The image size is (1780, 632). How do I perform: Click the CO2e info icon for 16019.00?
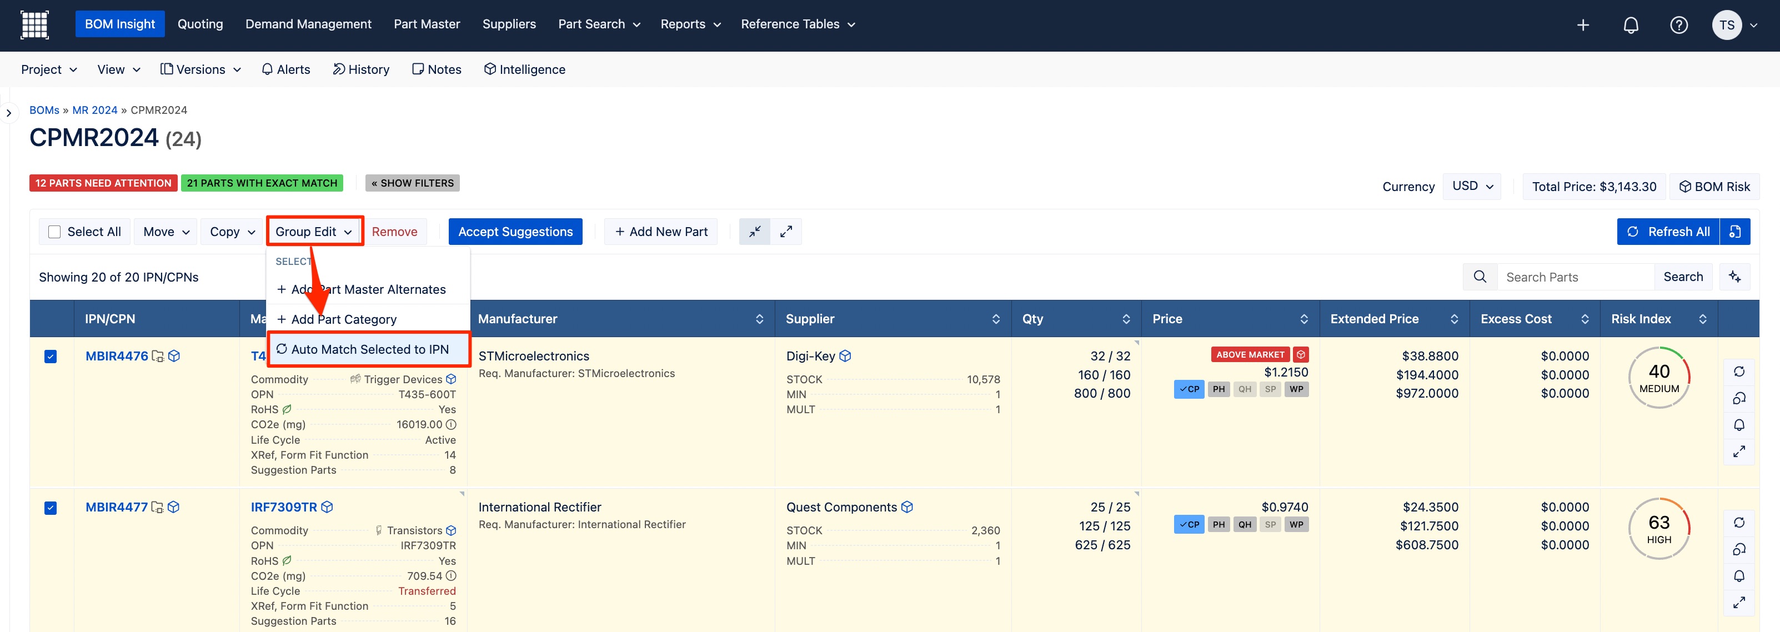(x=451, y=425)
